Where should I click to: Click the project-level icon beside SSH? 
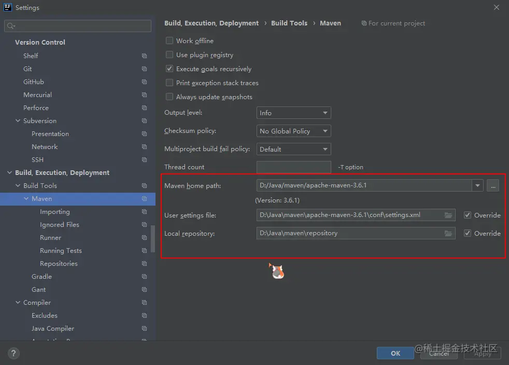[145, 160]
